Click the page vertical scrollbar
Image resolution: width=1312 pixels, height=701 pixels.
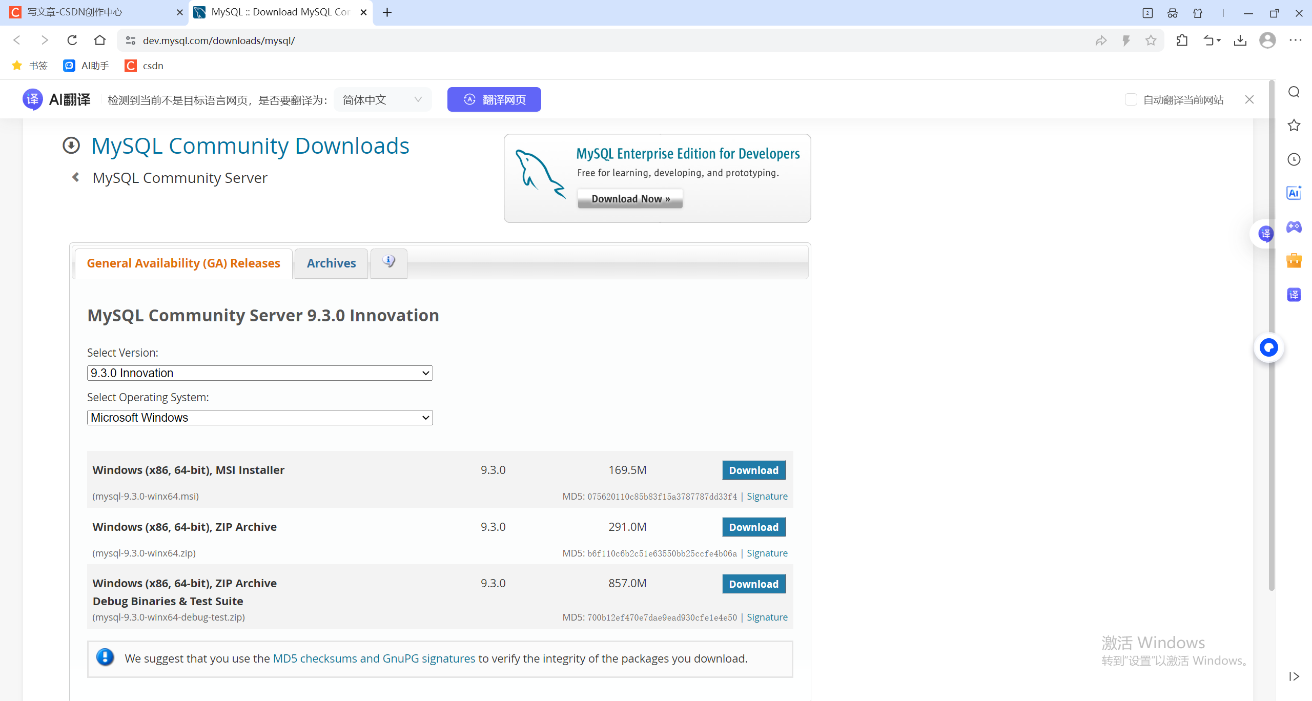point(1272,336)
